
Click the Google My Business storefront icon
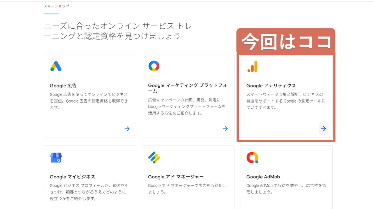[56, 158]
